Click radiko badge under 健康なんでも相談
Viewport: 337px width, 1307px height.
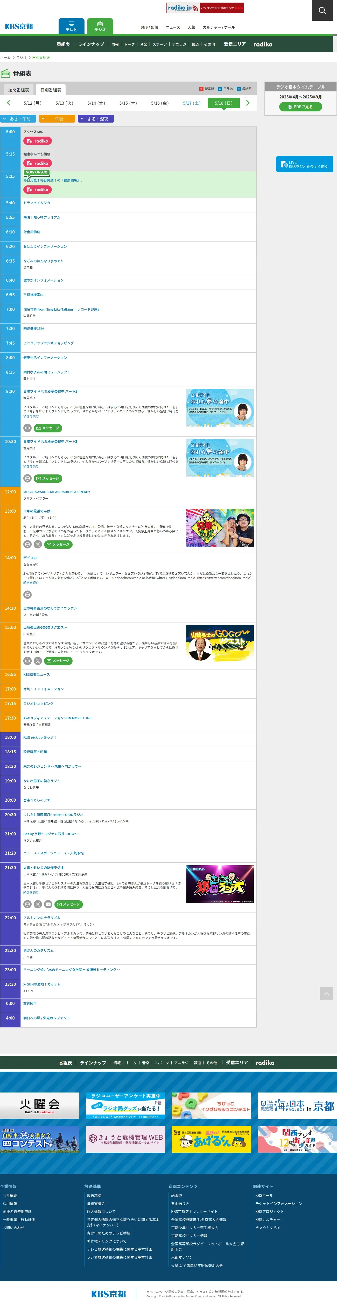(38, 163)
